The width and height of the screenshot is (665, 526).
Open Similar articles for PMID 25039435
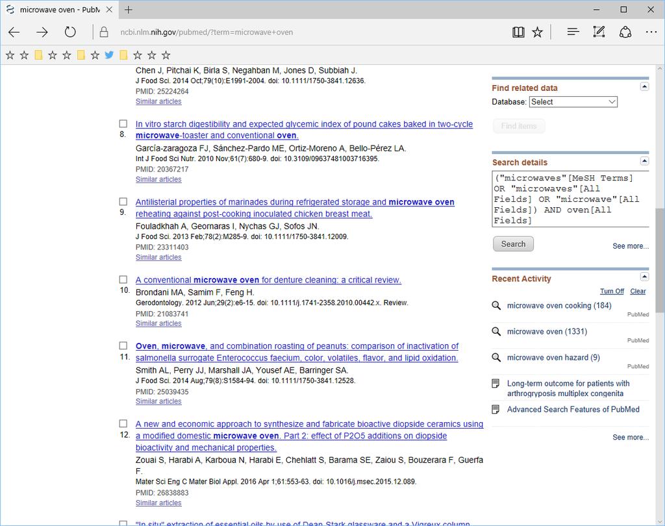click(158, 401)
